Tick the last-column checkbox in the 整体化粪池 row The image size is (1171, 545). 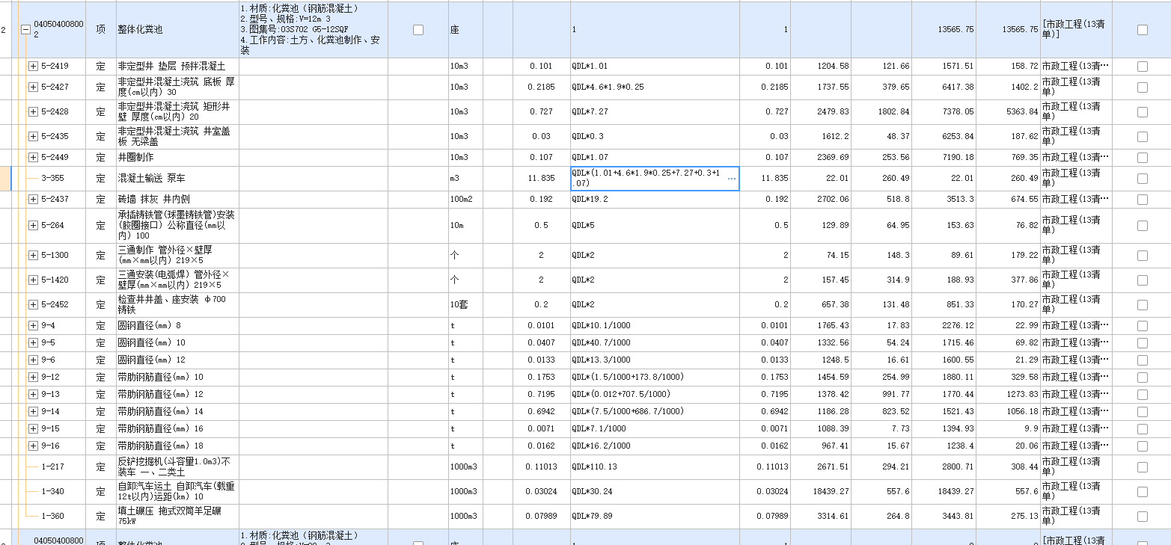[x=1142, y=30]
